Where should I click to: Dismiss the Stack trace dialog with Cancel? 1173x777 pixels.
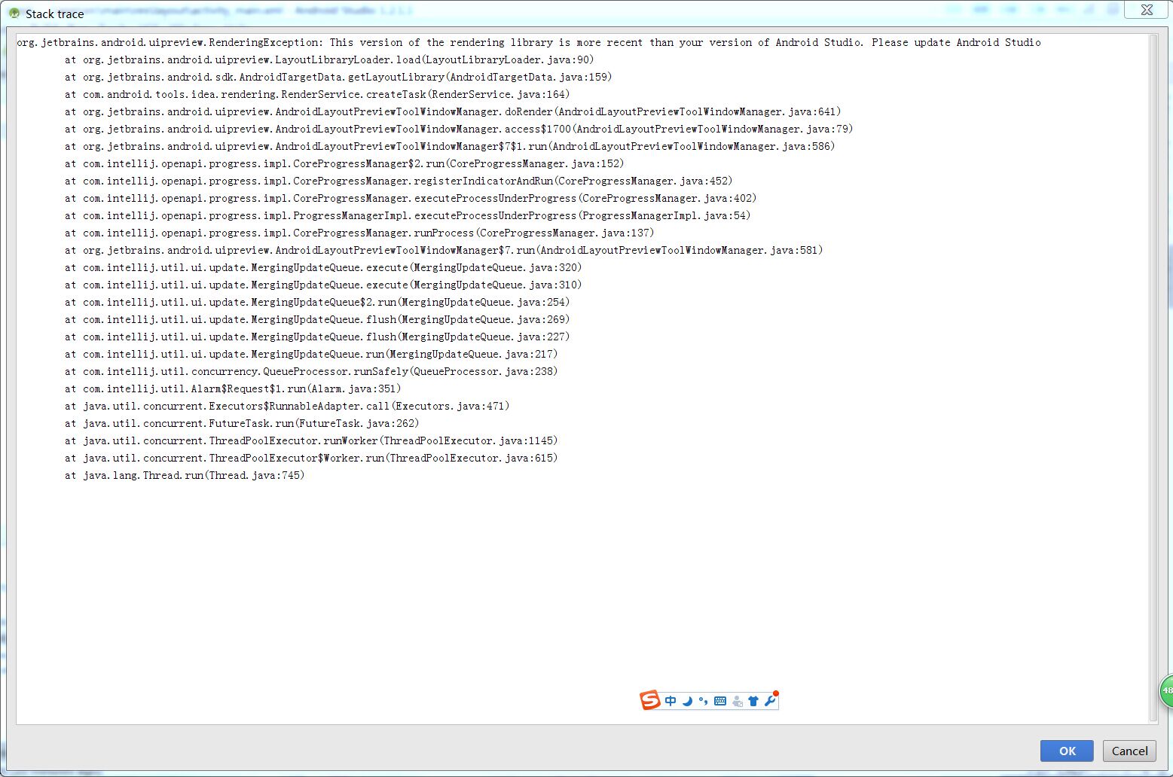1129,751
